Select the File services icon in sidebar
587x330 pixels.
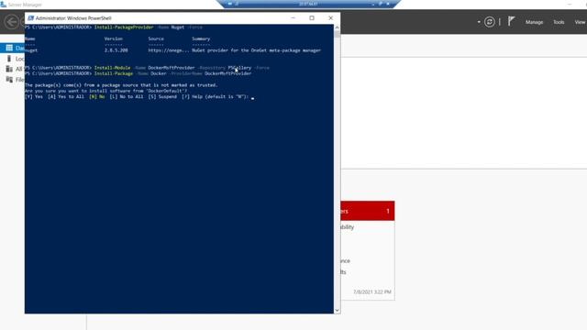click(x=9, y=80)
